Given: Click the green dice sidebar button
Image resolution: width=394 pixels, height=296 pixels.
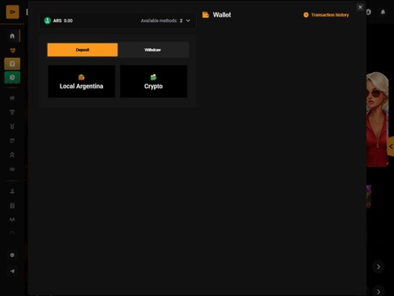Looking at the screenshot, I should coord(12,77).
